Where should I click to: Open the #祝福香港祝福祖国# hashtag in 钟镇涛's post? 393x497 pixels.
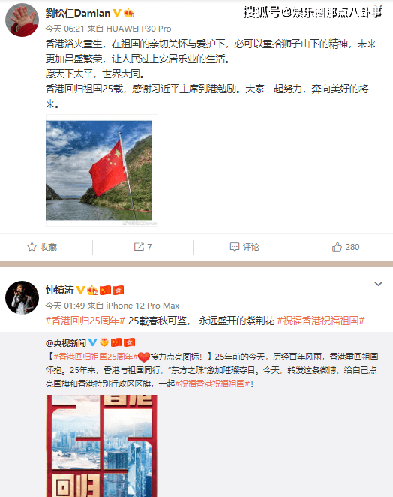[x=321, y=321]
